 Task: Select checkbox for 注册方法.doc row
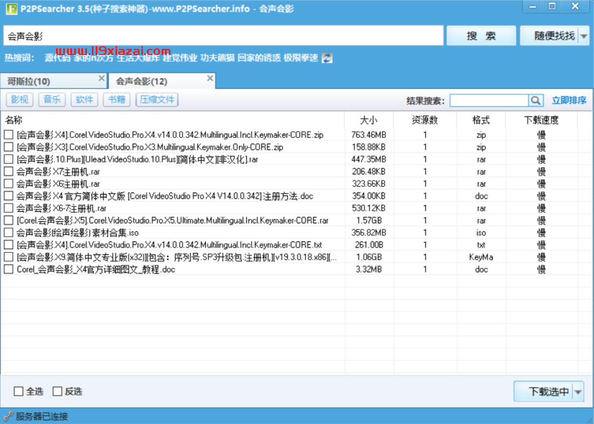[x=9, y=196]
